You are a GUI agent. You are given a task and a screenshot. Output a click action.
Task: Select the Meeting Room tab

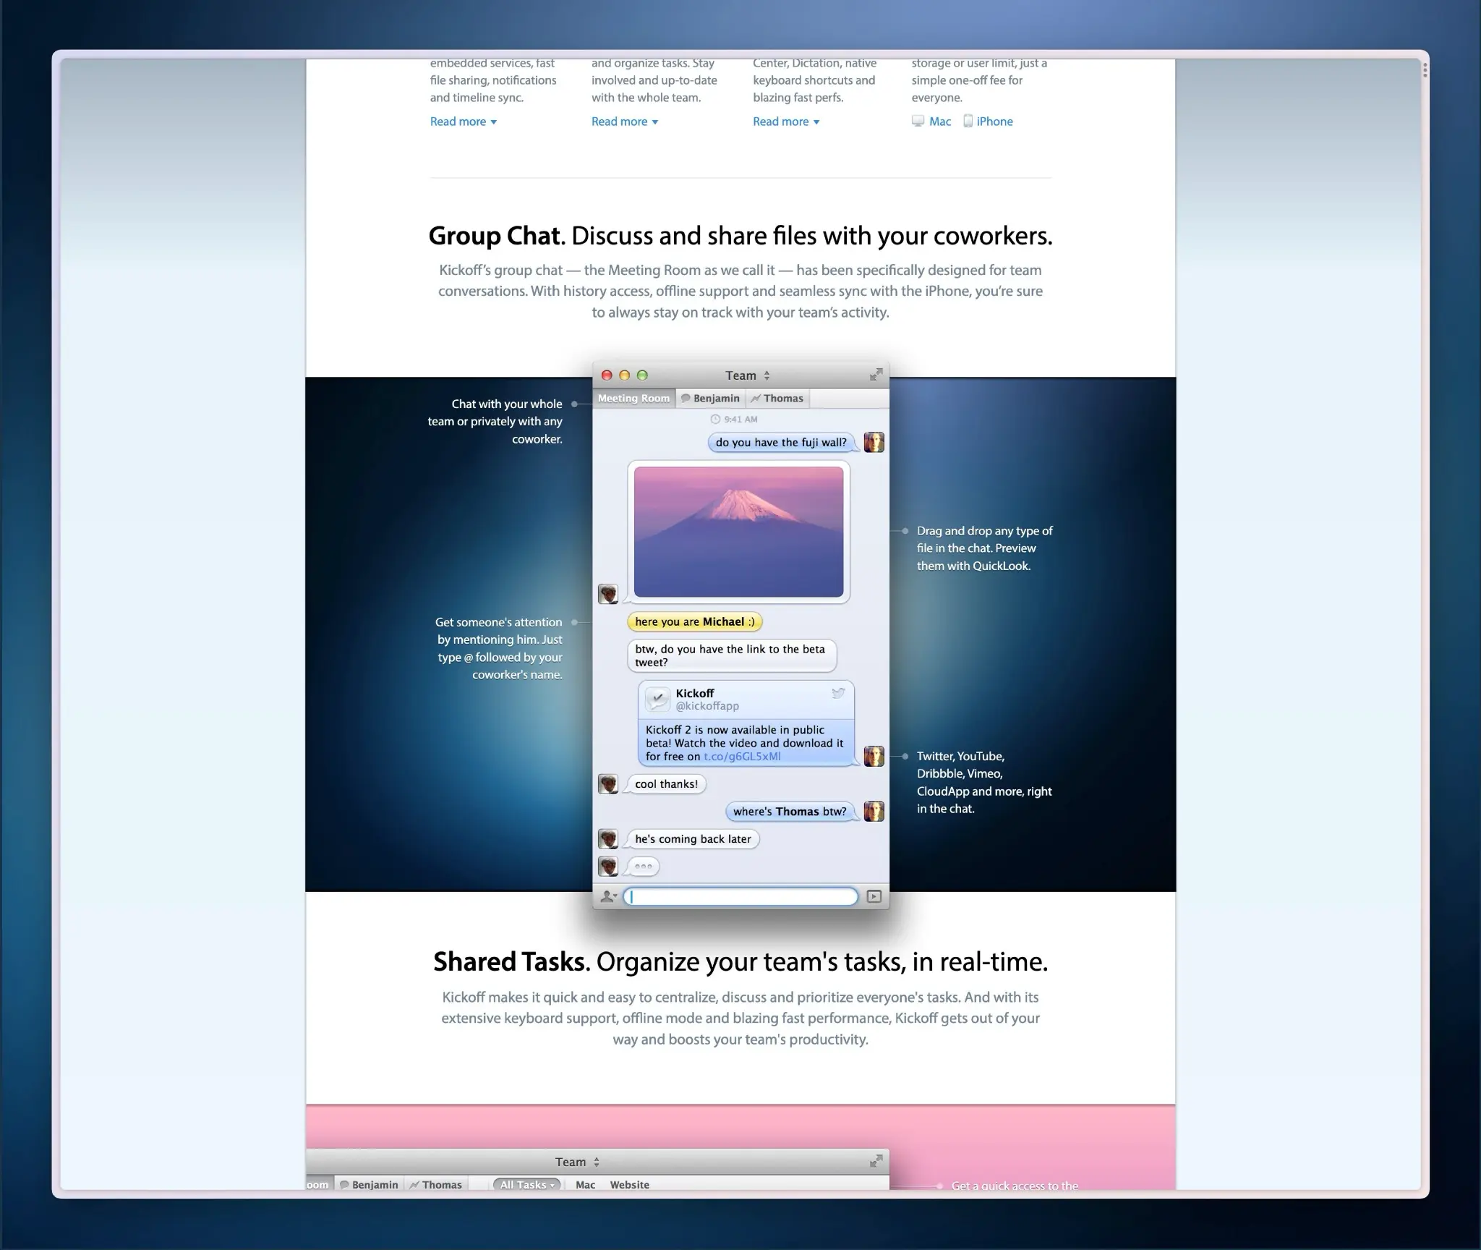[x=633, y=399]
